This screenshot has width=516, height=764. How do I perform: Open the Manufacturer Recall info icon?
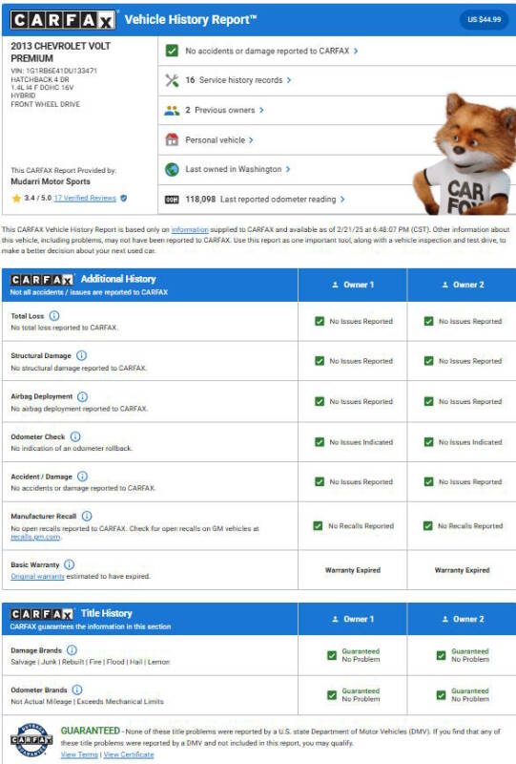[x=87, y=516]
